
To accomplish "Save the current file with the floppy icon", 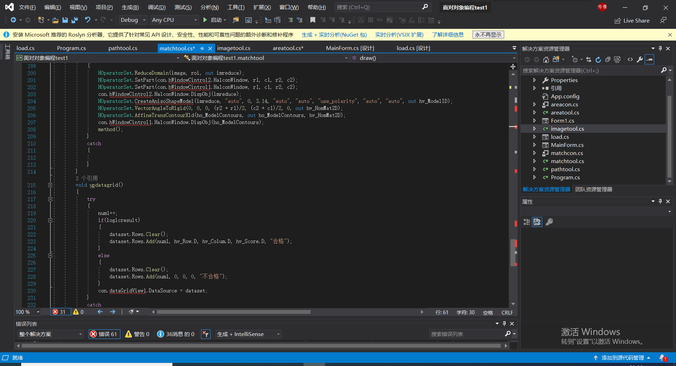I will coord(65,20).
